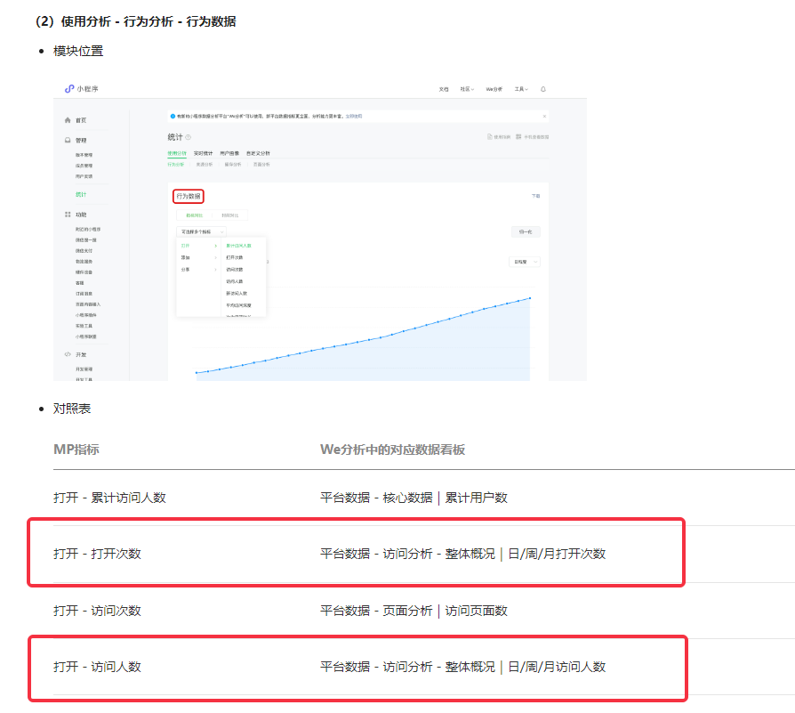Image resolution: width=795 pixels, height=713 pixels.
Task: Switch to 行为分析 sub-tab
Action: [176, 165]
